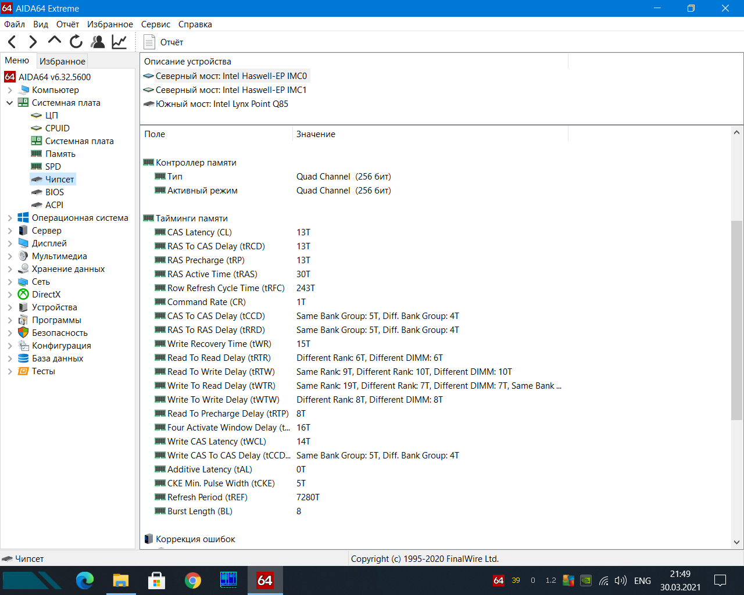Click the Конфигурация gear icon in tree
This screenshot has width=744, height=595.
click(23, 346)
